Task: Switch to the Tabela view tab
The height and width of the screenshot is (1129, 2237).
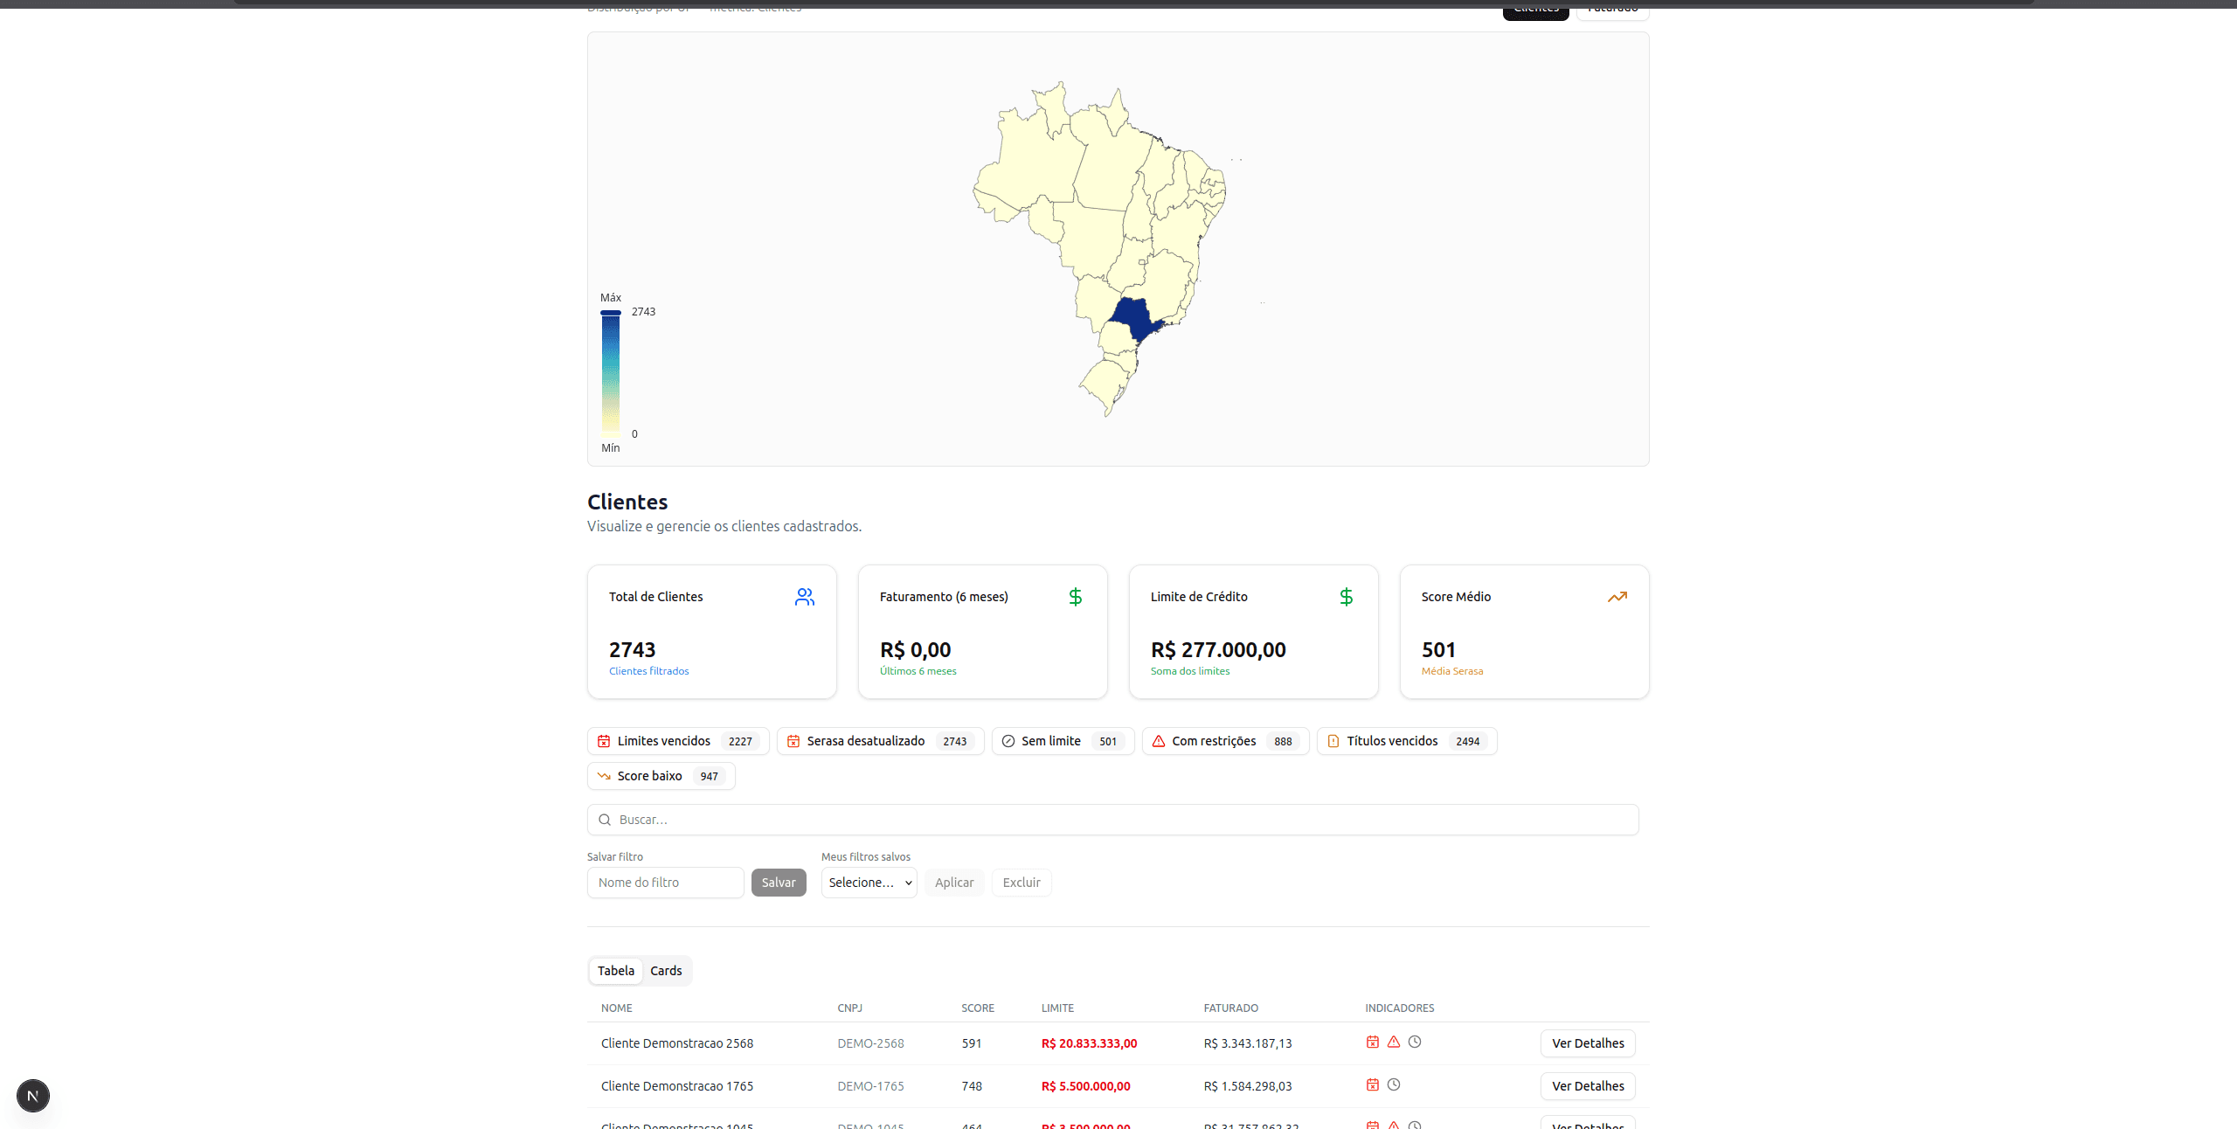Action: point(616,971)
